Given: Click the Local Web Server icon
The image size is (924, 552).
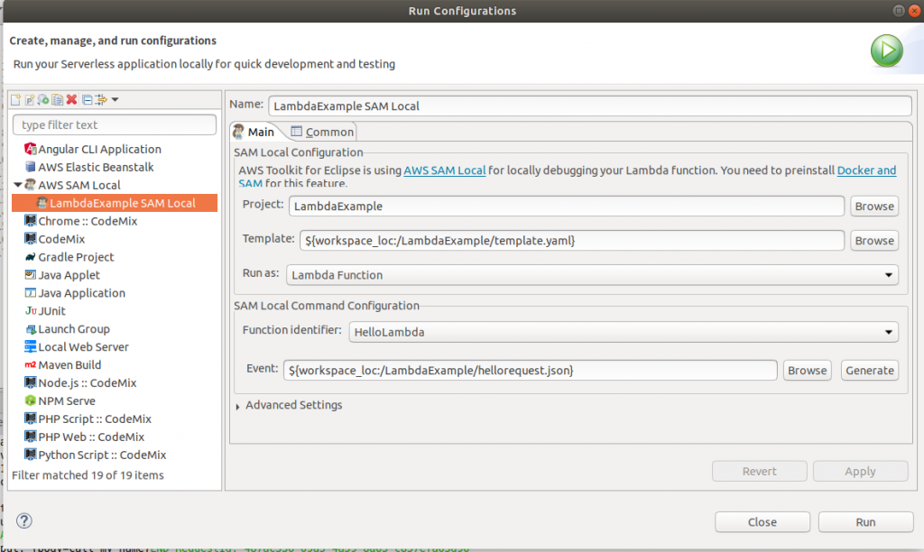Looking at the screenshot, I should click(x=30, y=346).
